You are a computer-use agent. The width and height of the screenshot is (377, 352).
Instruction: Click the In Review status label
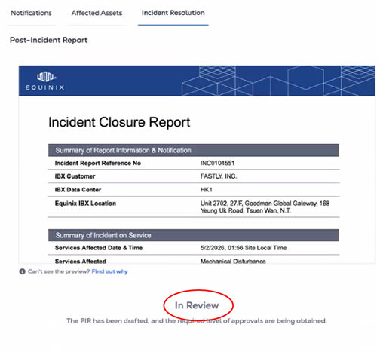tap(197, 305)
